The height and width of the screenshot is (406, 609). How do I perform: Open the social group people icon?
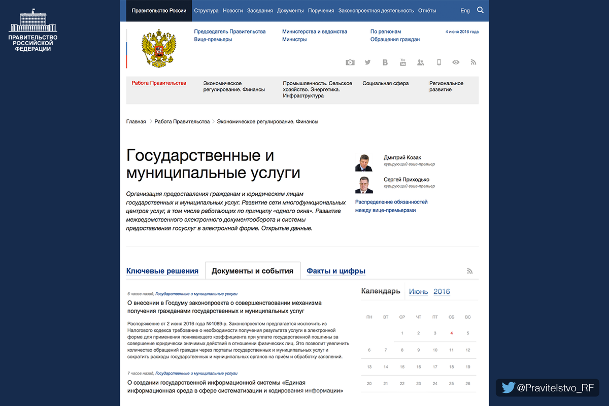coord(420,62)
